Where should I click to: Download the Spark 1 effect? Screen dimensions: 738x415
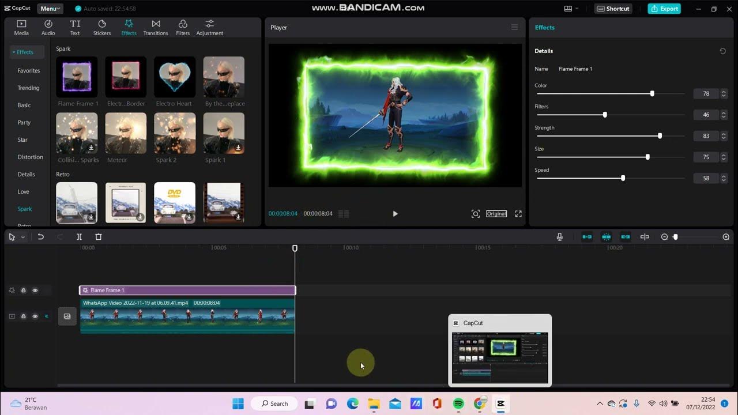point(238,148)
